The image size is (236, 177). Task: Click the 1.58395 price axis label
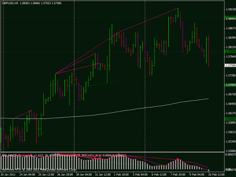[231, 38]
